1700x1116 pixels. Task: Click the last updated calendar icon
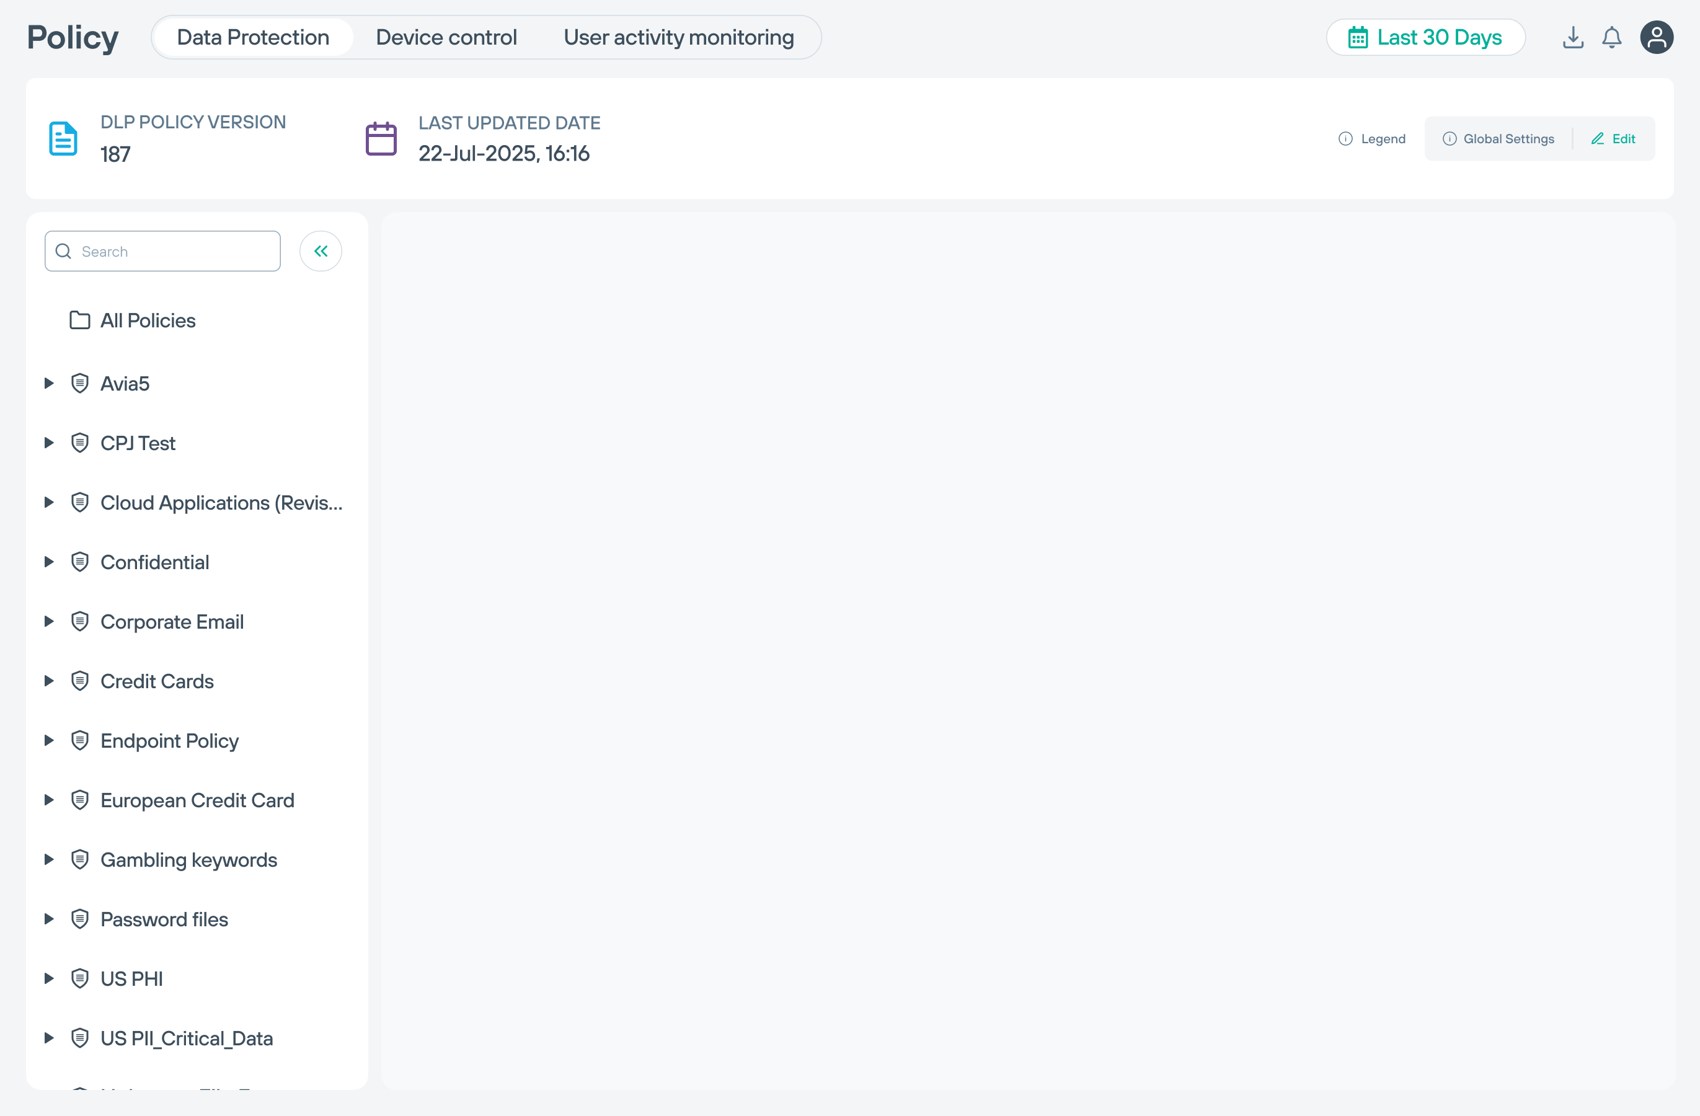click(x=381, y=139)
